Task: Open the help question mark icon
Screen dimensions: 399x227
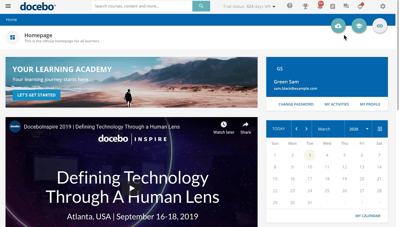Action: (x=290, y=6)
